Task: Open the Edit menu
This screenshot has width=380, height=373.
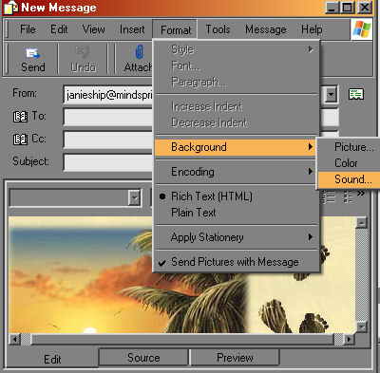Action: point(59,29)
